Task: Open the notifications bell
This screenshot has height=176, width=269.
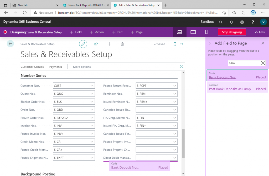Action: pyautogui.click(x=231, y=22)
